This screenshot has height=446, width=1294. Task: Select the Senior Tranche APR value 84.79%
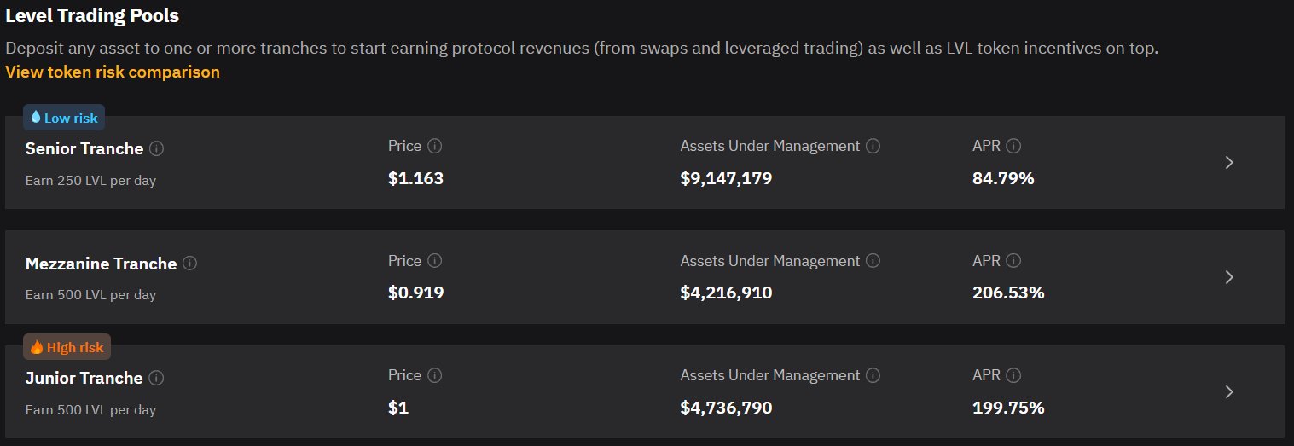point(1003,178)
